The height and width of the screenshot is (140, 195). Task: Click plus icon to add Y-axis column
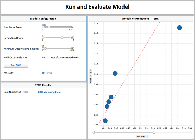tap(91, 72)
